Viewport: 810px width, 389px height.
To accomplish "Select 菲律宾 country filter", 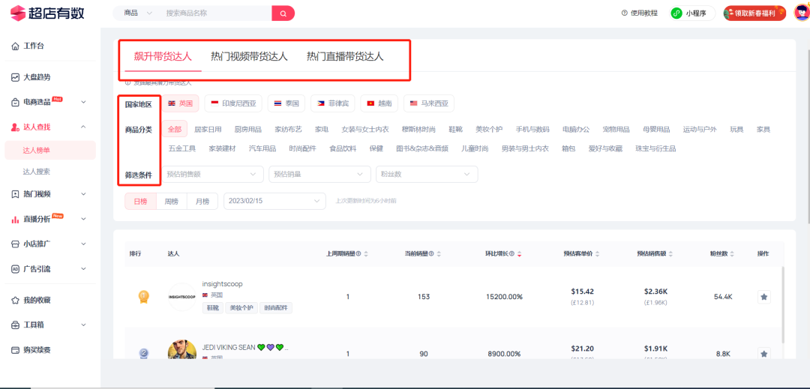I will pos(333,103).
